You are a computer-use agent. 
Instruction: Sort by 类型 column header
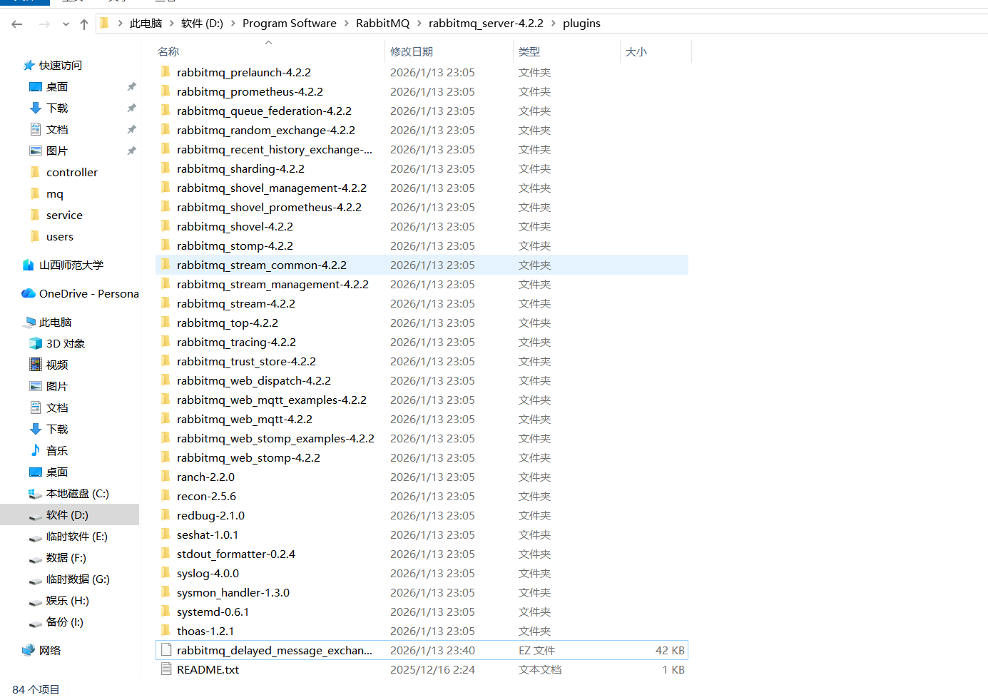tap(529, 52)
